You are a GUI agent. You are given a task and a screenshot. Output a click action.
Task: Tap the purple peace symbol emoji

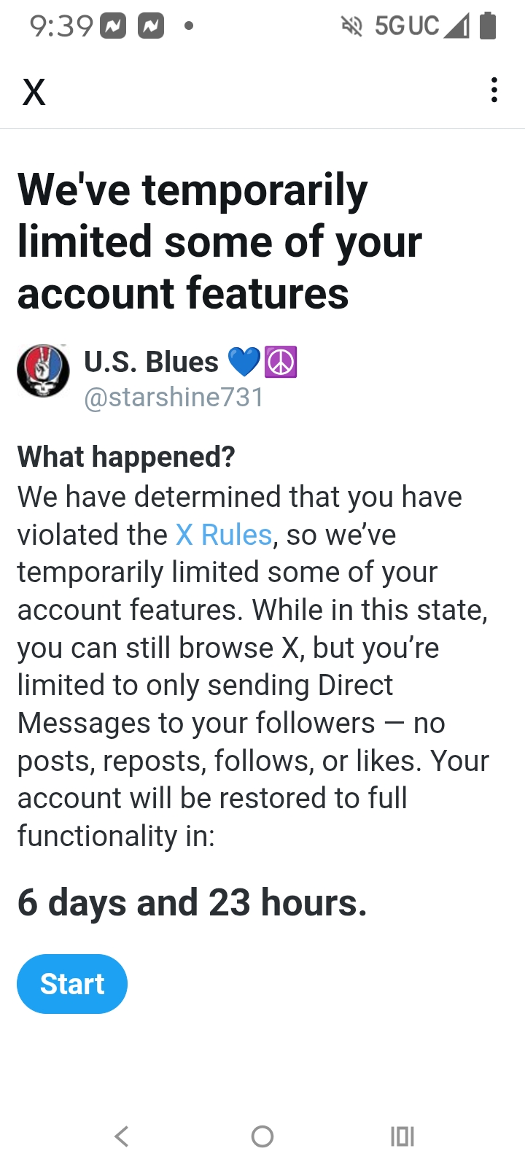pyautogui.click(x=281, y=362)
